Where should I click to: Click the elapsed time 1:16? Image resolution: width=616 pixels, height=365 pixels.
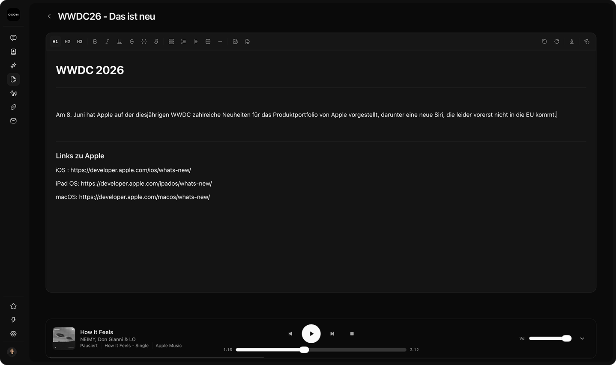228,350
